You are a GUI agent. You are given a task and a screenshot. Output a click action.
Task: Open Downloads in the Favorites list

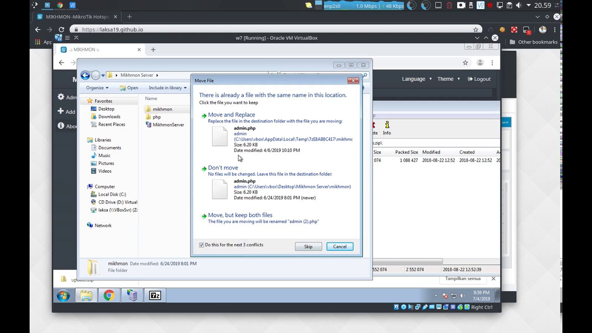109,117
